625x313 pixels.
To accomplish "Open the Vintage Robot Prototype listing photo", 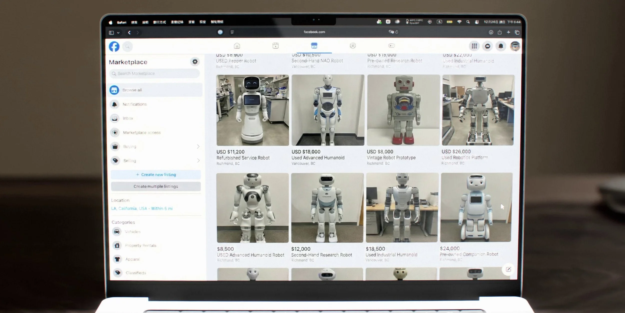I will click(403, 110).
